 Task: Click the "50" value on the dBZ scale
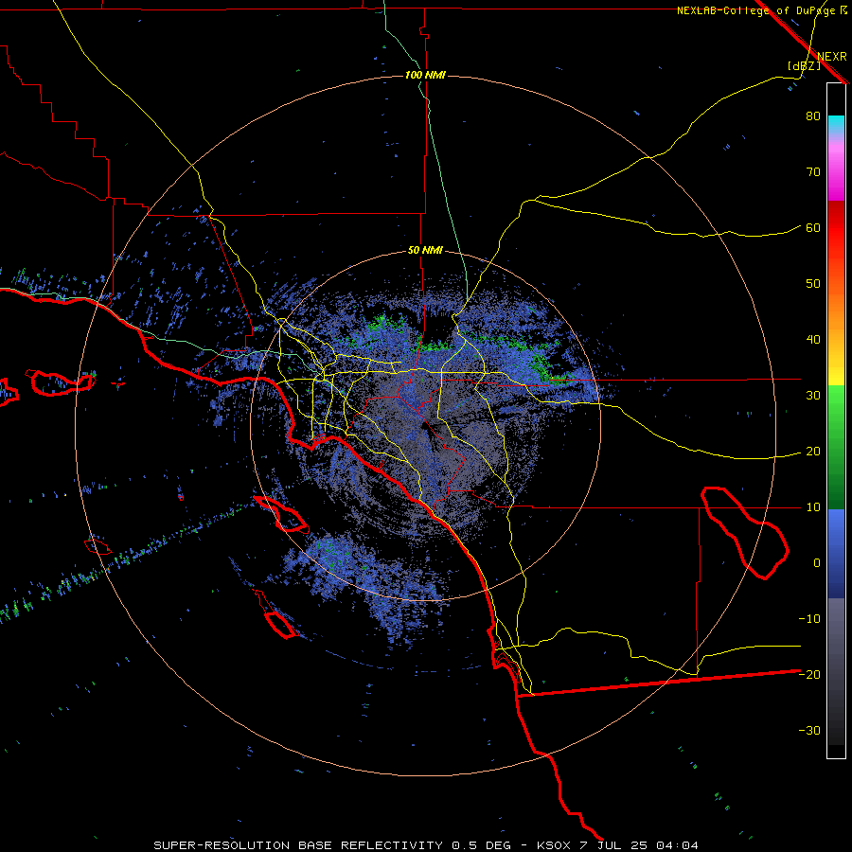tap(813, 284)
